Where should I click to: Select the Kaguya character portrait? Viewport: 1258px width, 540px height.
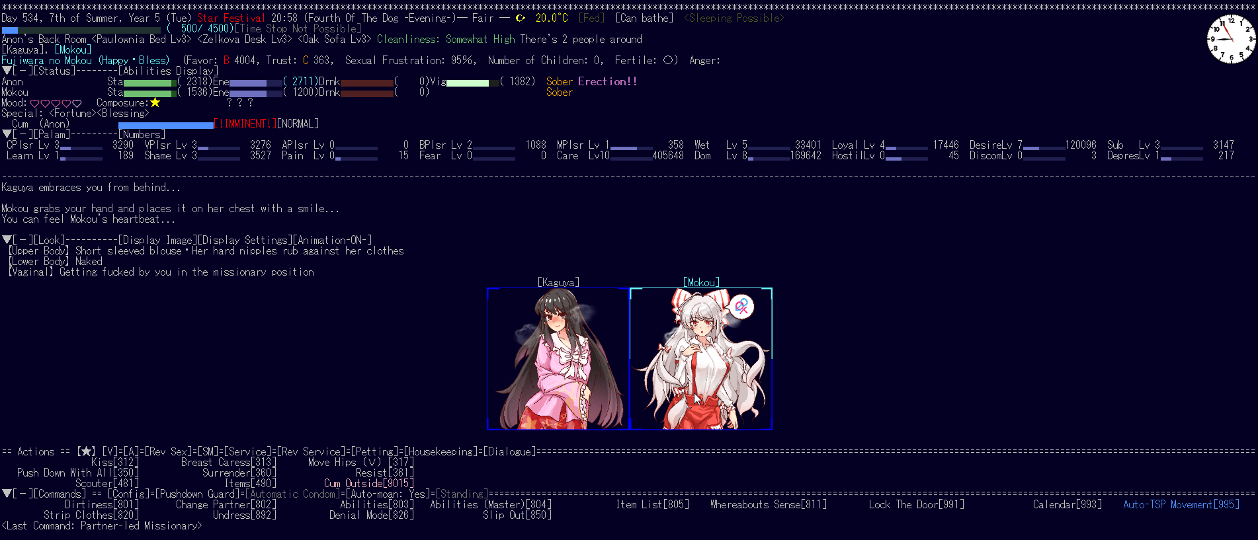click(x=558, y=359)
